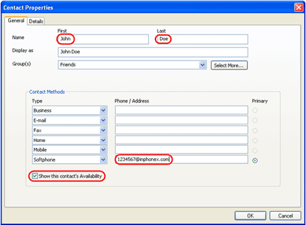Image resolution: width=306 pixels, height=225 pixels.
Task: Open the Fax type dropdown
Action: [x=103, y=130]
